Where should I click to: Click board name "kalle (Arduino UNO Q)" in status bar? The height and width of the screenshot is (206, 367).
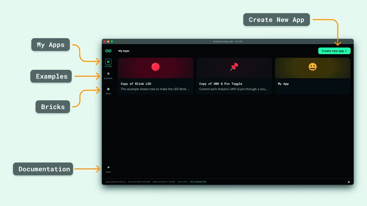(x=116, y=182)
